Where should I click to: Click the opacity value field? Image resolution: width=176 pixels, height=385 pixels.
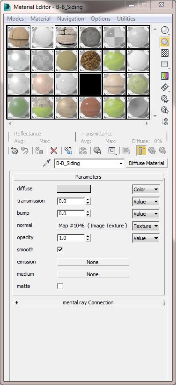71,238
